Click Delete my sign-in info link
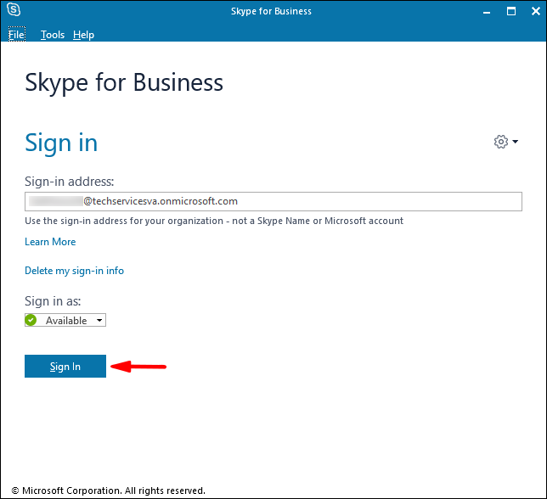The image size is (547, 499). pos(74,271)
